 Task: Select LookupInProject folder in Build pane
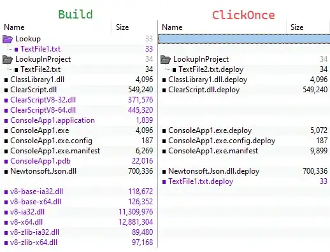43,59
